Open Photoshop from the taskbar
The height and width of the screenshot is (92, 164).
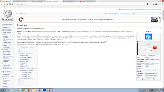(45, 90)
